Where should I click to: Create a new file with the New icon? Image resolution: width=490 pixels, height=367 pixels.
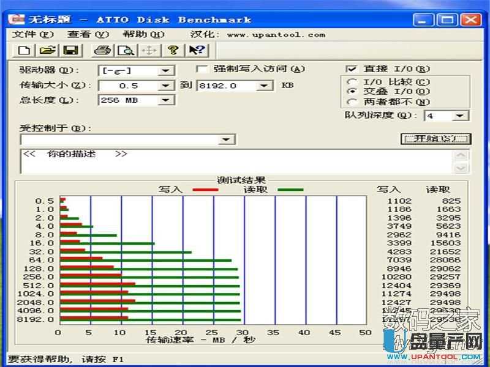point(23,51)
